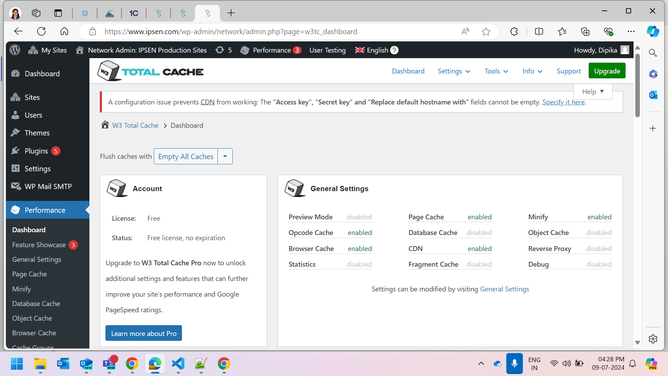Open Settings and more menu
668x376 pixels.
pyautogui.click(x=631, y=31)
